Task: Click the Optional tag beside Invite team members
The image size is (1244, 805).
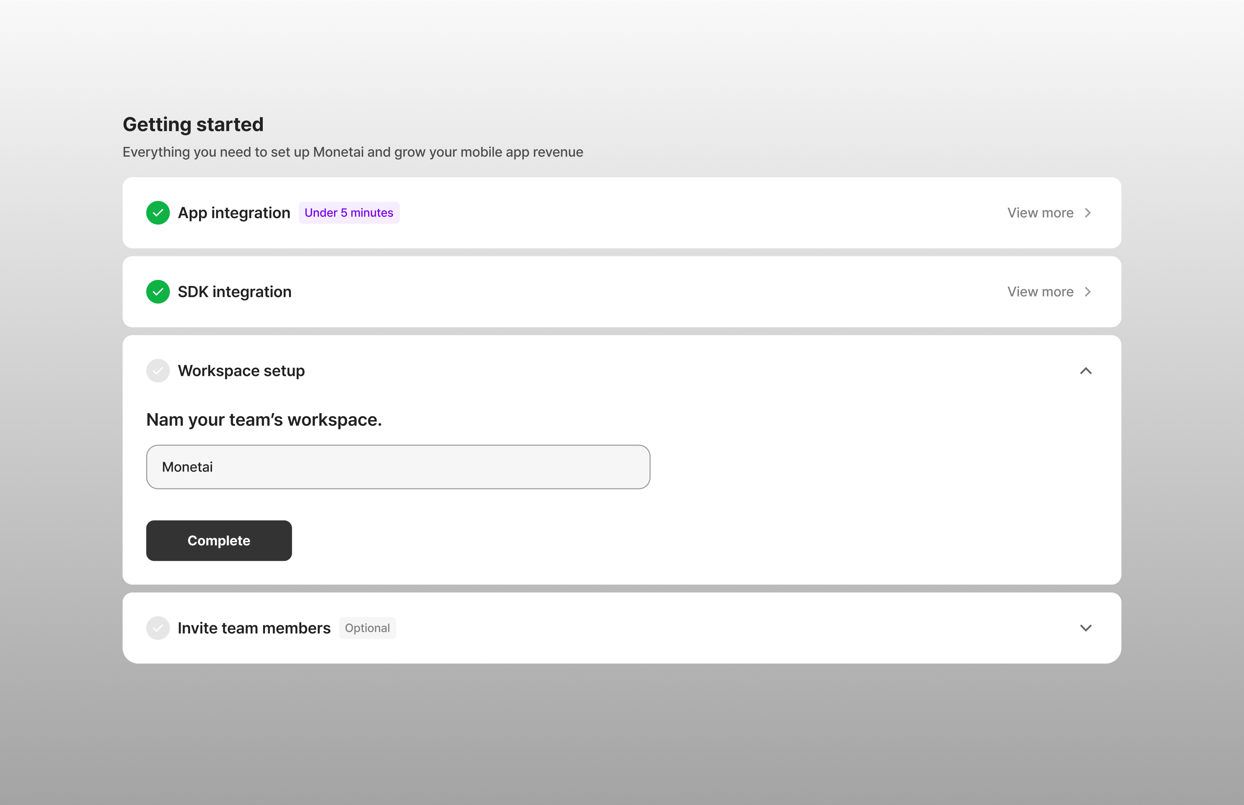Action: (x=367, y=628)
